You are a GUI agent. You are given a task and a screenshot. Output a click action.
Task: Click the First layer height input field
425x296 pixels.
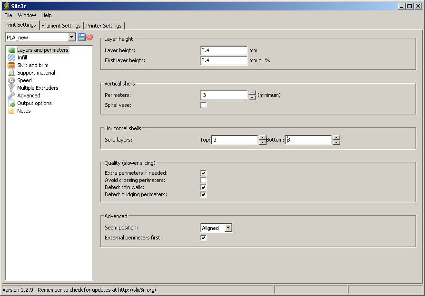[x=224, y=60]
